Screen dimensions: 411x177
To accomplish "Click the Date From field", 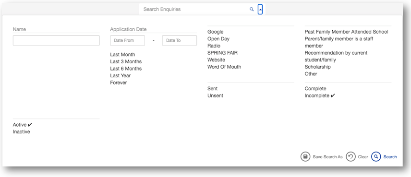I will (x=127, y=40).
